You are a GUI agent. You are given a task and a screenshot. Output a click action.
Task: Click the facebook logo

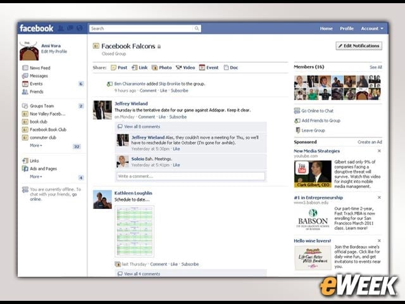37,28
